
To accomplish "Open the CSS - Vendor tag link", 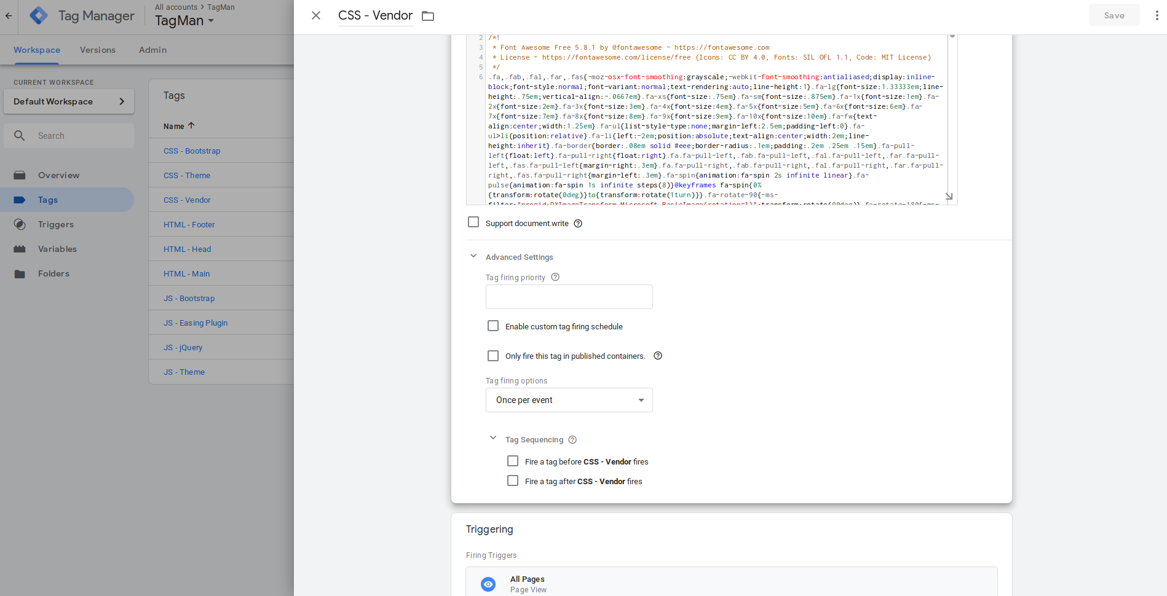I will click(x=187, y=200).
